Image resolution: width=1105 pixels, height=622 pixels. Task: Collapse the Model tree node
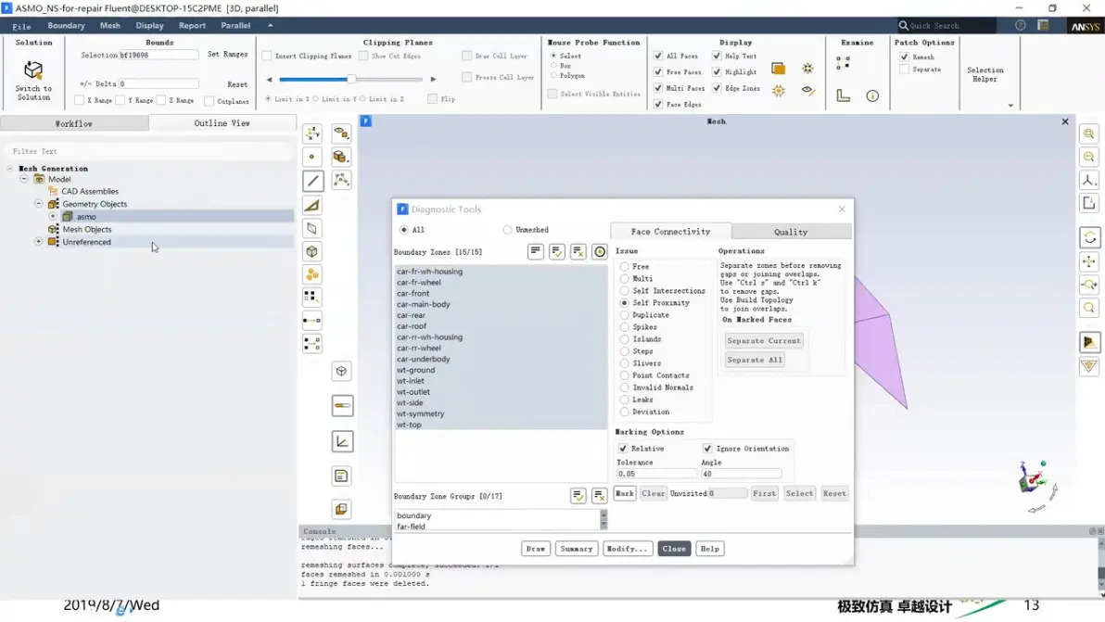click(24, 179)
